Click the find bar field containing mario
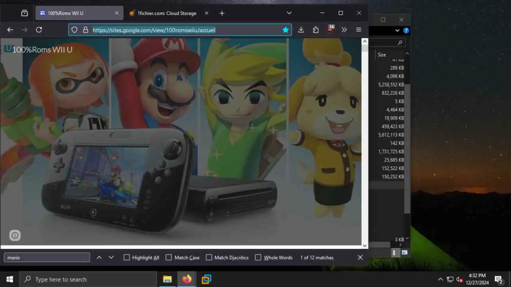The height and width of the screenshot is (287, 511). click(x=47, y=258)
